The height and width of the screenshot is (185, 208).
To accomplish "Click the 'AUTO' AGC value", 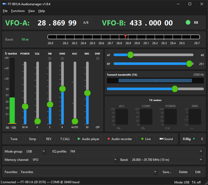I will point(75,127).
